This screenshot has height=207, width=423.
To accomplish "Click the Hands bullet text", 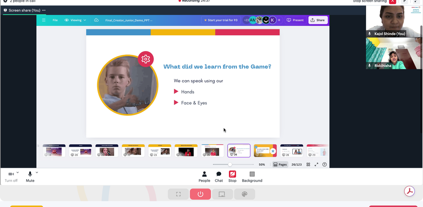I will (187, 92).
